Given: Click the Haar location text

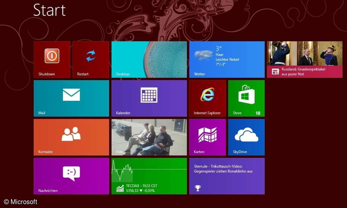Looking at the screenshot, I should coord(219,55).
